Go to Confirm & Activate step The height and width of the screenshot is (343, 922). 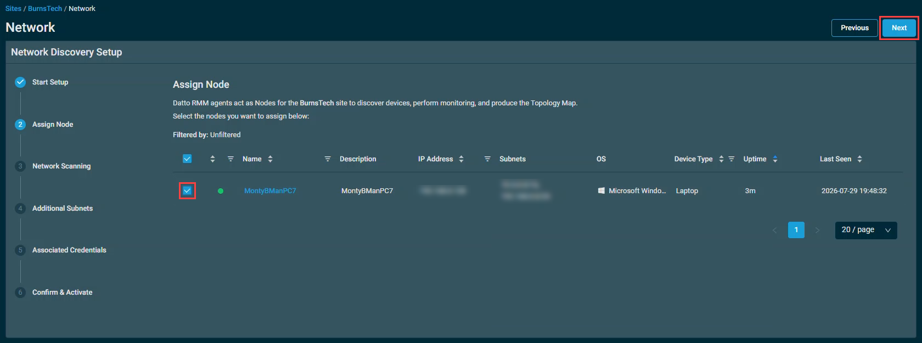pos(62,293)
